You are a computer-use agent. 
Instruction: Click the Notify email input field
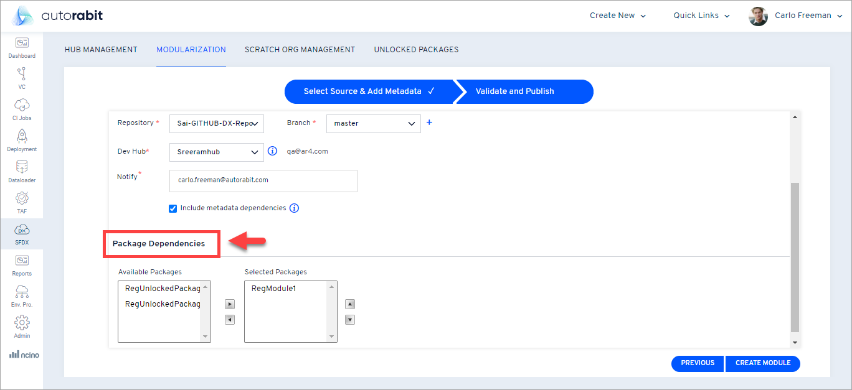point(263,180)
